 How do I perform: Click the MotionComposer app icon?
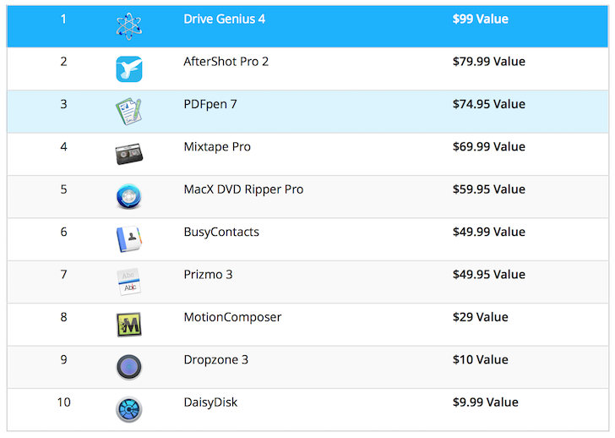tap(129, 325)
